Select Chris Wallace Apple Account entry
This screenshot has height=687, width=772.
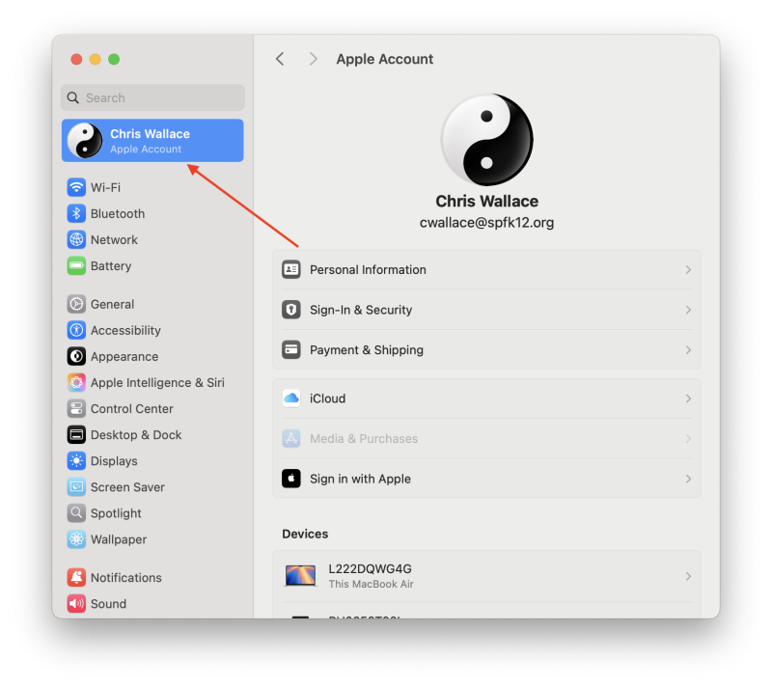point(152,139)
